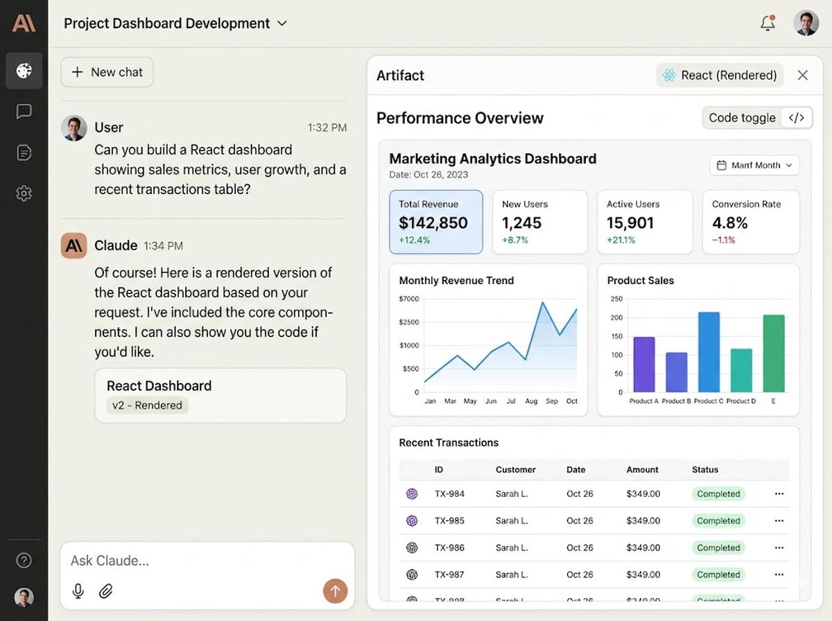The height and width of the screenshot is (621, 832).
Task: Select the Conversion Rate card
Action: click(x=751, y=222)
